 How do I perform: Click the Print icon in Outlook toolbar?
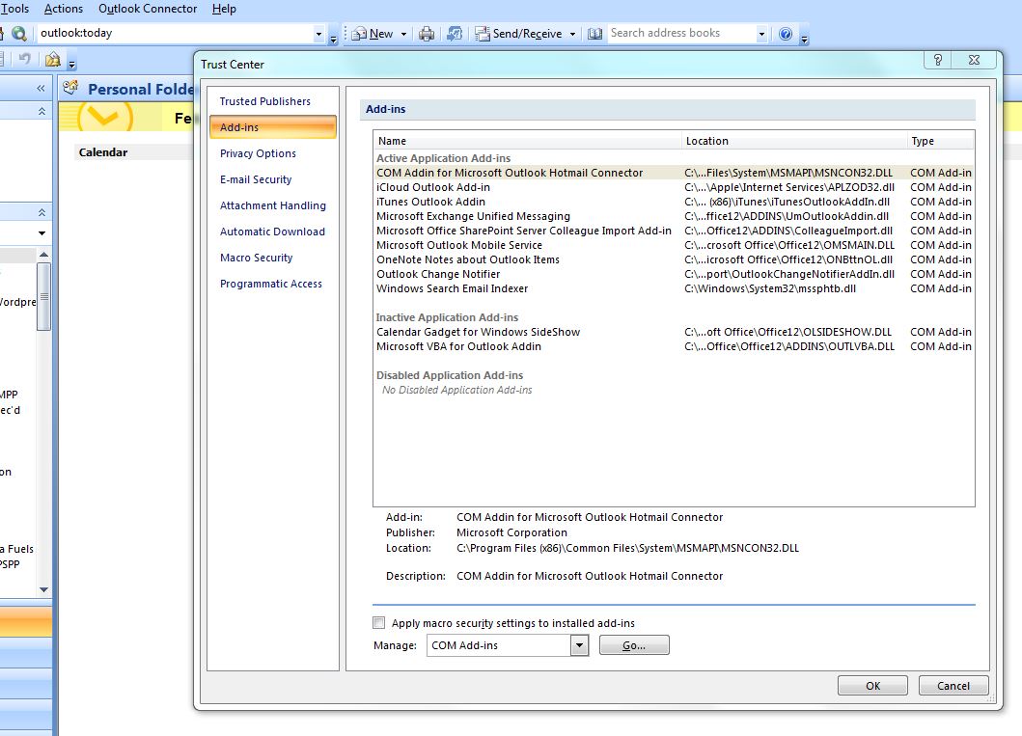(427, 33)
